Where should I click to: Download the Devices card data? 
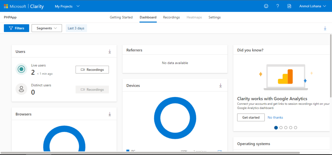220,85
